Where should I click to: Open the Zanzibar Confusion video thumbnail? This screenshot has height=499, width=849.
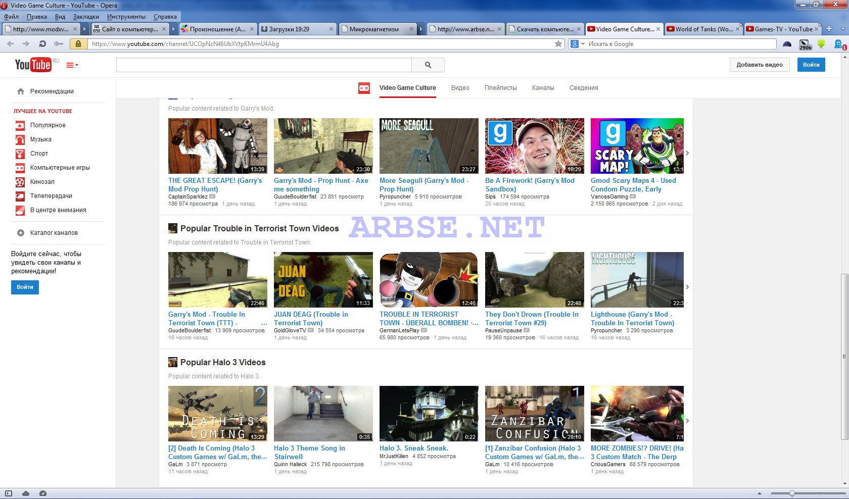coord(535,414)
